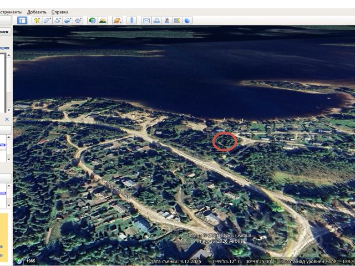
Task: Toggle sunlight across the landscape
Action: (103, 21)
